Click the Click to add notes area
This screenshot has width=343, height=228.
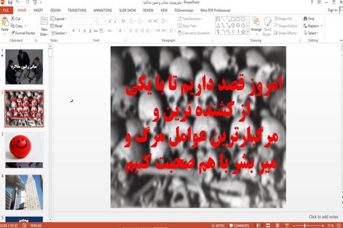324,217
